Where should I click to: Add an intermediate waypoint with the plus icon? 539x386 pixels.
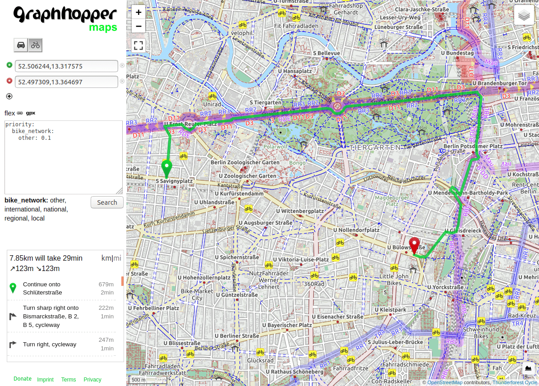[9, 96]
